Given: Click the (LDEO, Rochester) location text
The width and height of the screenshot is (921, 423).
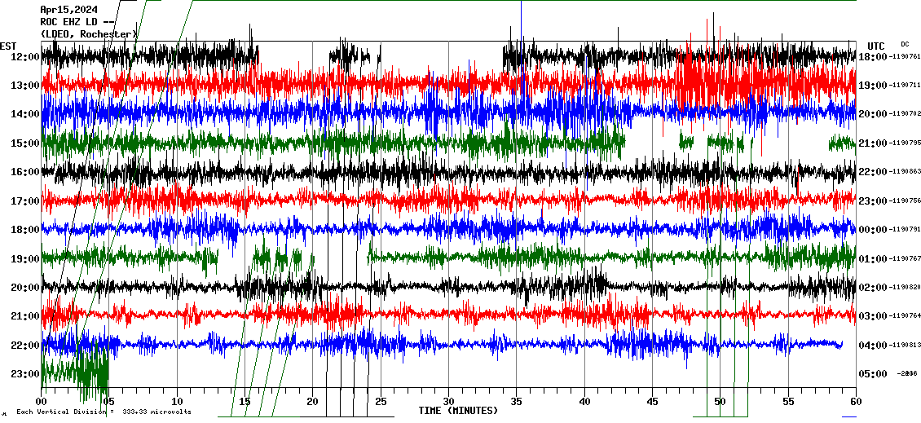Looking at the screenshot, I should [x=88, y=33].
